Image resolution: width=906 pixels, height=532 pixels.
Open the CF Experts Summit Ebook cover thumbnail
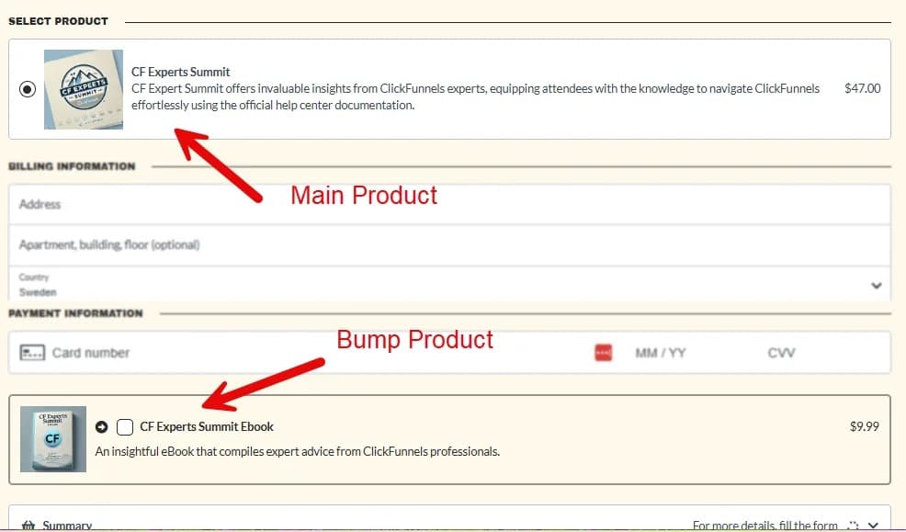click(53, 439)
